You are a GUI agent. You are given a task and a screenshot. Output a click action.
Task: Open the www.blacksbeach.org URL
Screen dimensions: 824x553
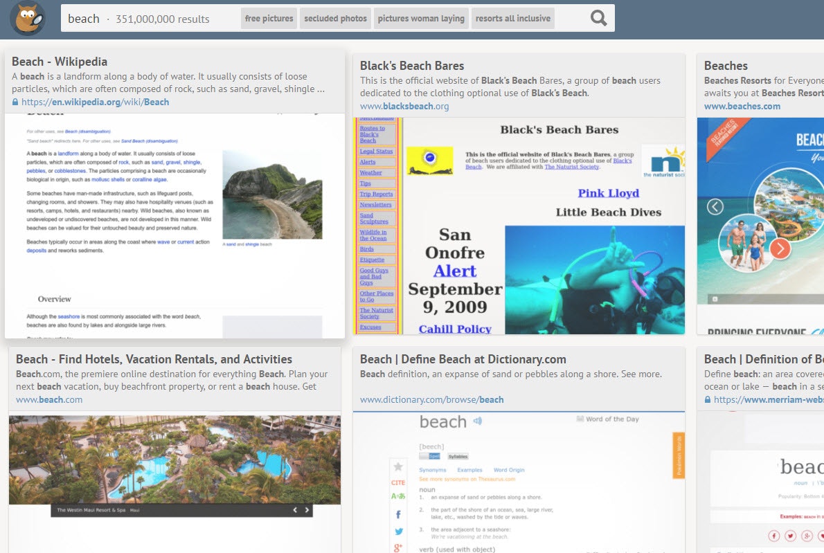(x=404, y=106)
